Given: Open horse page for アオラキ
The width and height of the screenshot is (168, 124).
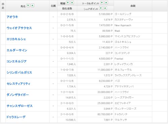Looking at the screenshot, I should [12, 17].
